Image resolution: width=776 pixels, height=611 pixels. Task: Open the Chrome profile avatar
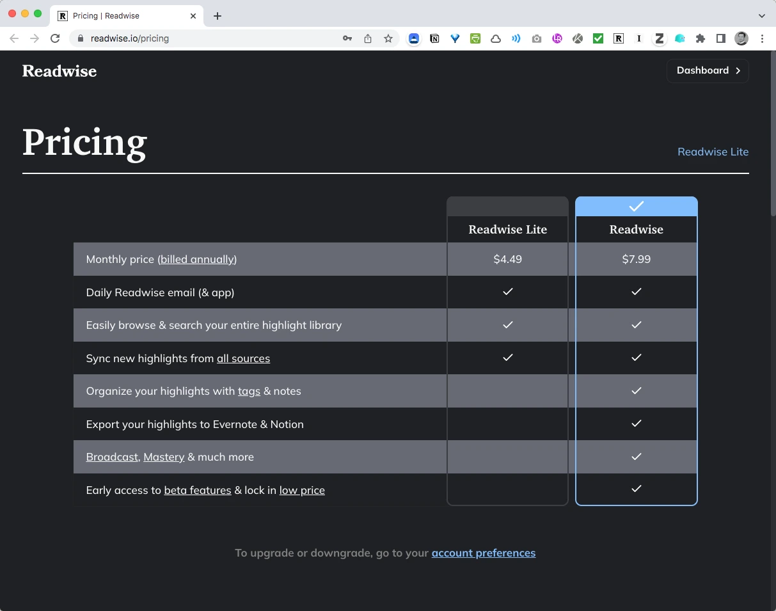[741, 38]
